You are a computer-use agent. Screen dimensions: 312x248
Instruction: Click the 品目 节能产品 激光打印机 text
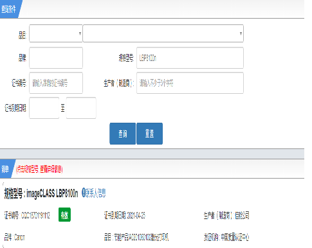(x=136, y=237)
